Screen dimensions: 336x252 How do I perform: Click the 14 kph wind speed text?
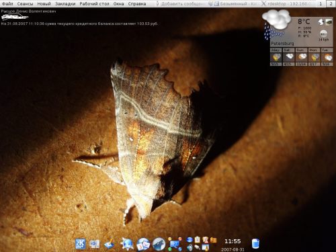[324, 40]
